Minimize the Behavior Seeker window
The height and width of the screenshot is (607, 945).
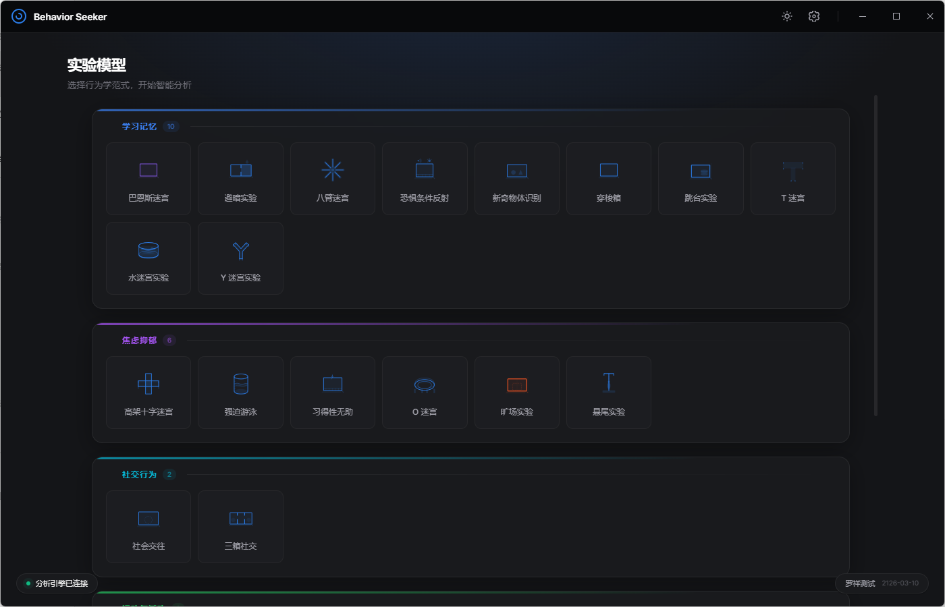pyautogui.click(x=862, y=16)
